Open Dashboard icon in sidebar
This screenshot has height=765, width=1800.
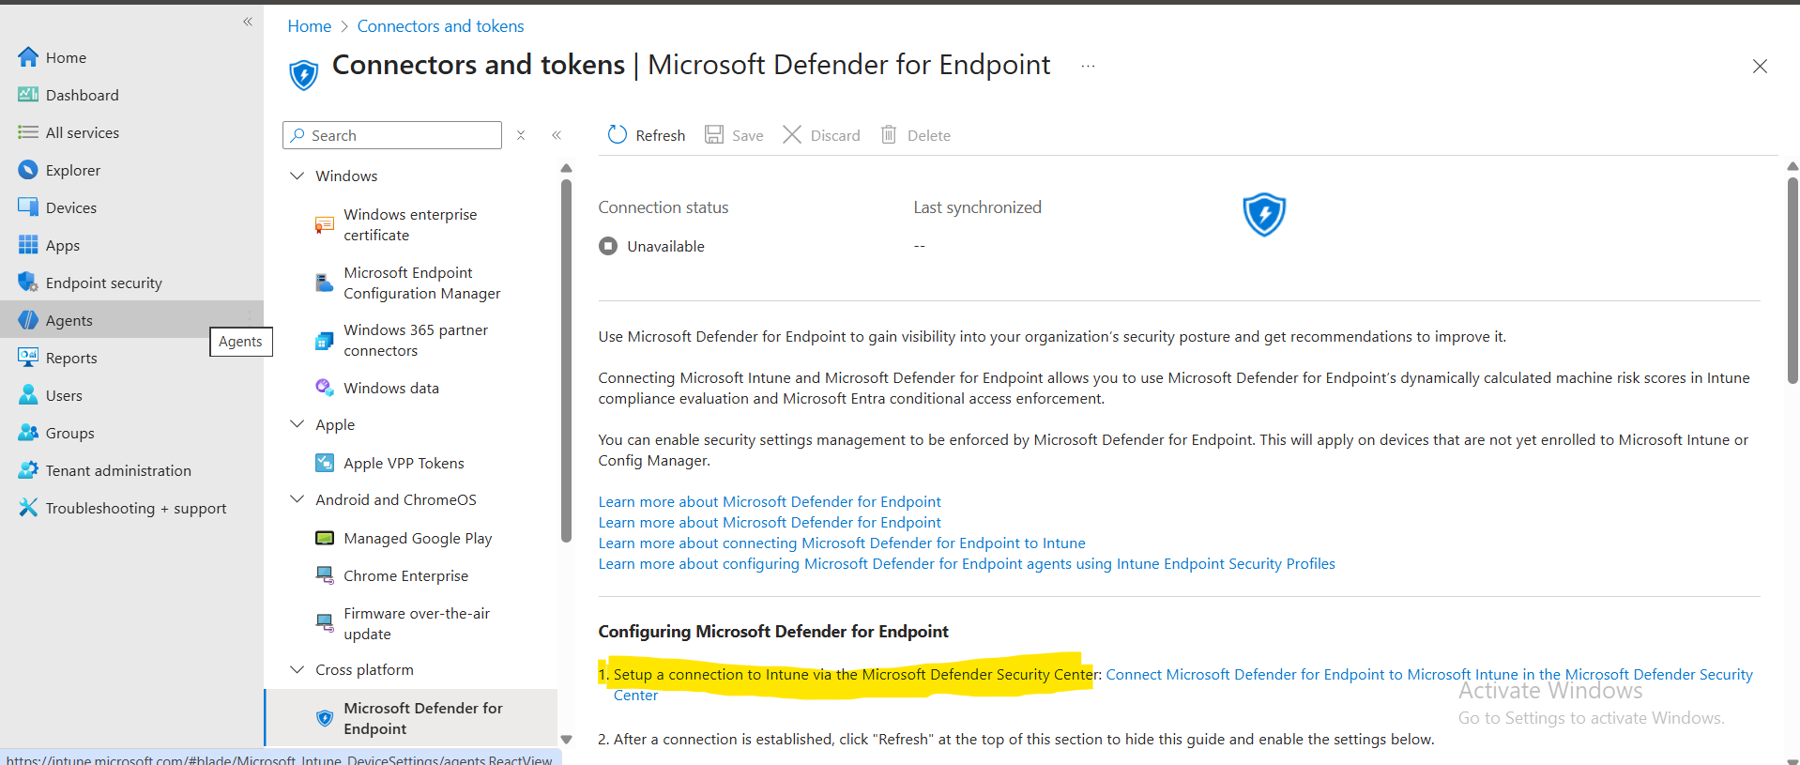click(x=28, y=95)
